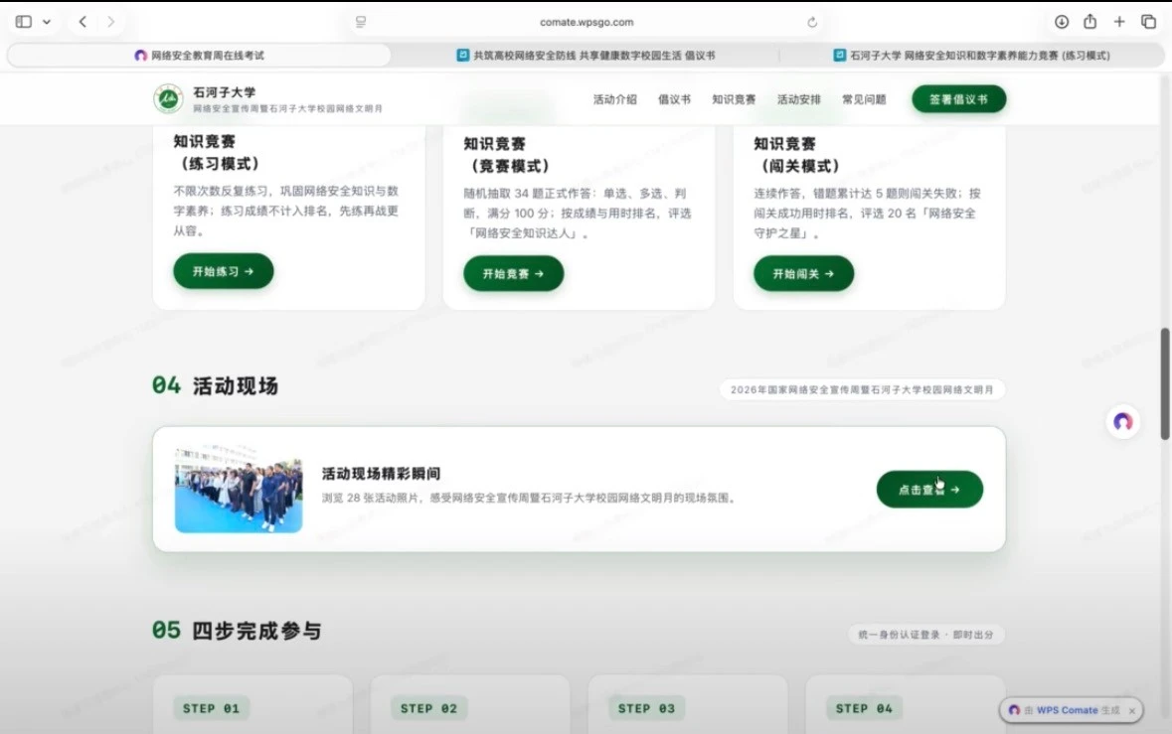The image size is (1172, 734).
Task: Close the WPS Comate 生成 badge
Action: [1131, 711]
